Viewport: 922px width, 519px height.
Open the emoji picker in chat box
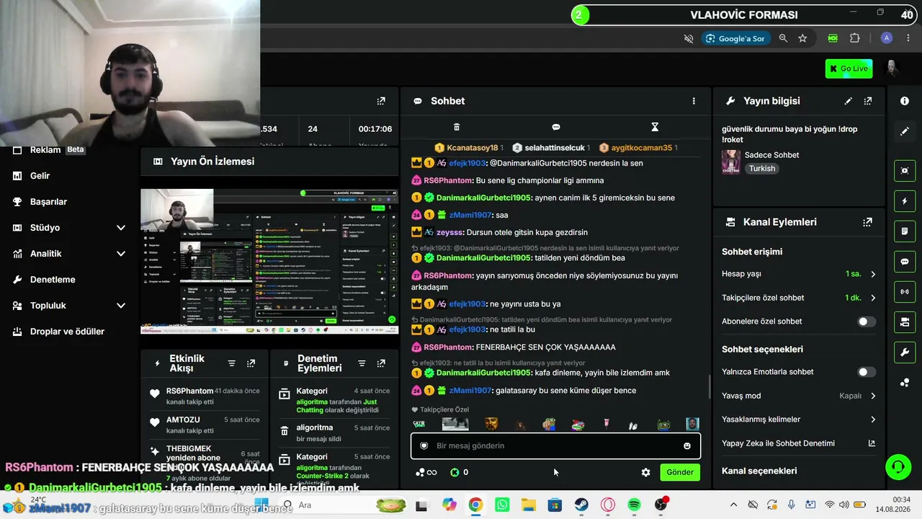687,446
